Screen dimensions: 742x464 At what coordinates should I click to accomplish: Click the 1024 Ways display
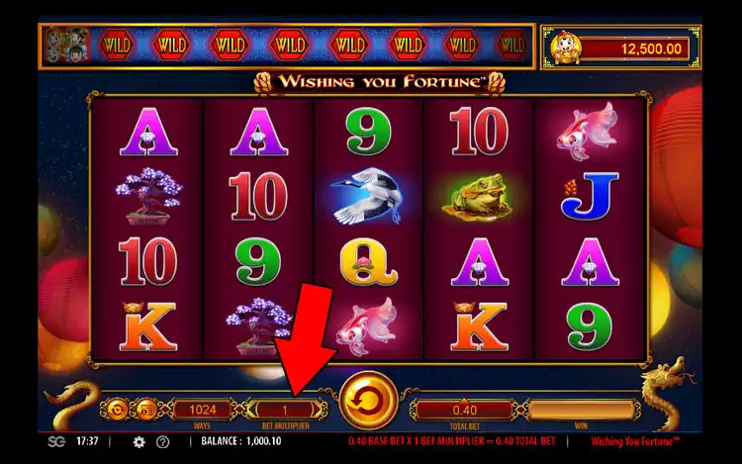click(203, 410)
